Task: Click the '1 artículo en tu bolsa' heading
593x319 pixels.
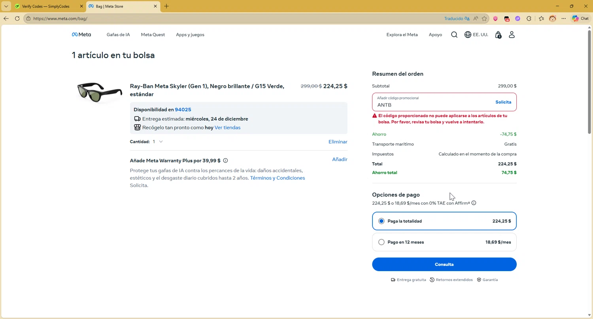Action: (113, 55)
